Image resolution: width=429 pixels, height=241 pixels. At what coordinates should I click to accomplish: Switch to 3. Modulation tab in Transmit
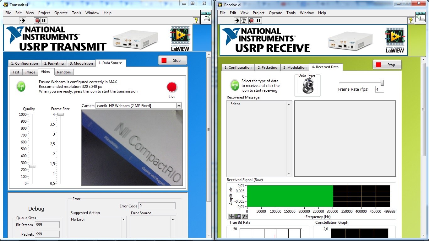click(81, 63)
